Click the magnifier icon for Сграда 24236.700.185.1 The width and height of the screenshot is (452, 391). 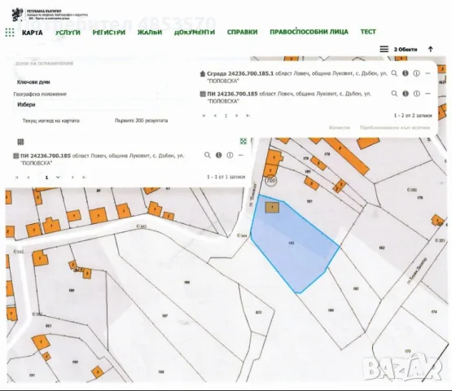394,73
